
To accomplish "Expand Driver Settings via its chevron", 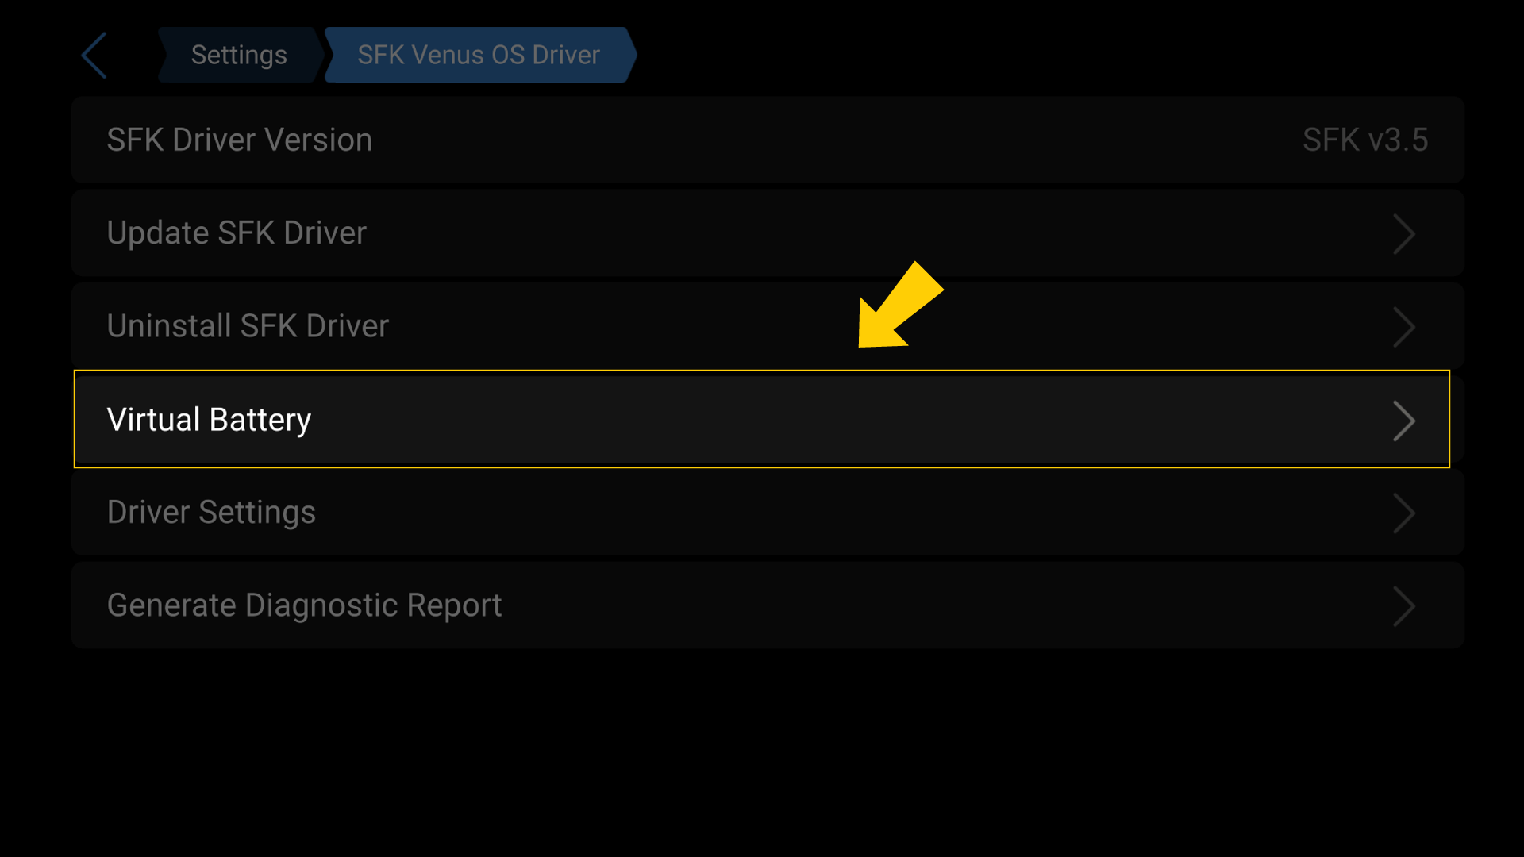I will pos(1405,514).
